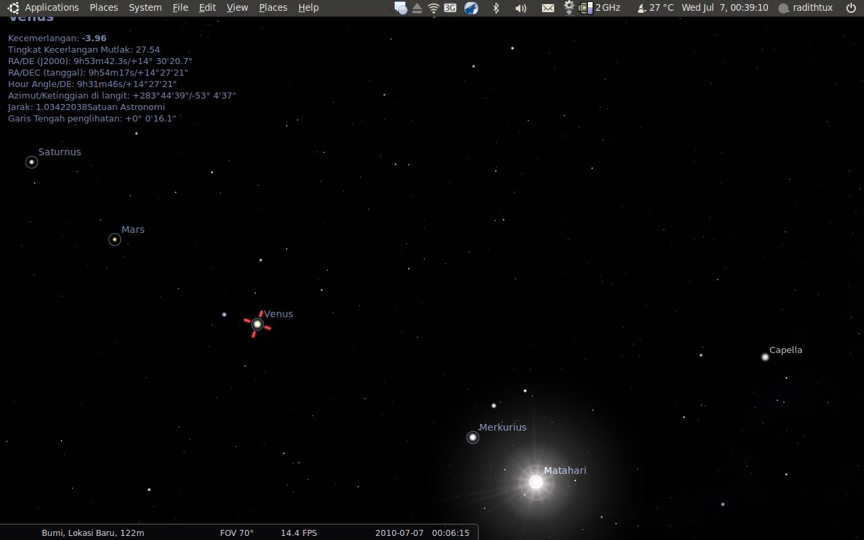The image size is (864, 540).
Task: Open the mail envelope indicator
Action: point(548,8)
